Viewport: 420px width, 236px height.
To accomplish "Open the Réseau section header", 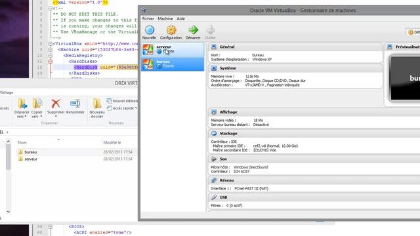I will point(314,180).
